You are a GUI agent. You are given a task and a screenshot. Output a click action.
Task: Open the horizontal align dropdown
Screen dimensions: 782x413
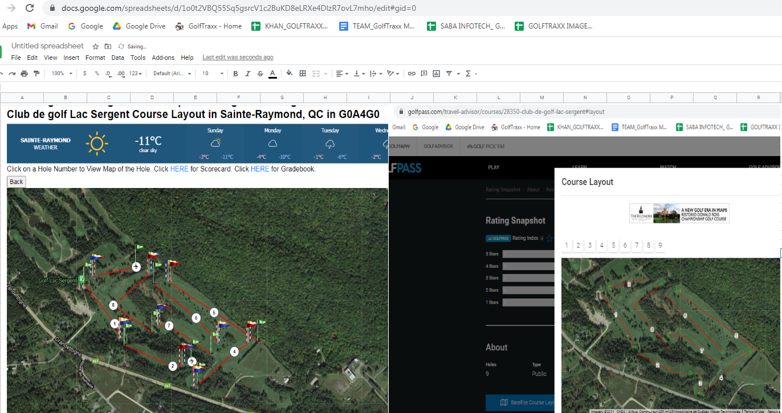click(341, 73)
